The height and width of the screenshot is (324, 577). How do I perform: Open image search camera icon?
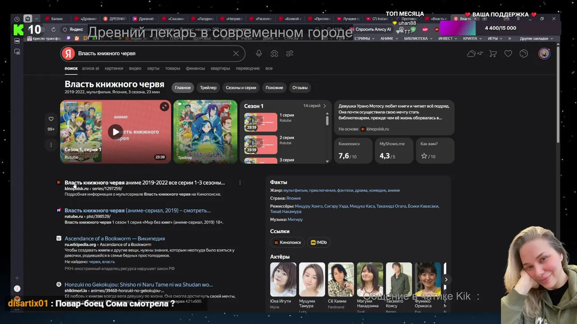pos(274,54)
